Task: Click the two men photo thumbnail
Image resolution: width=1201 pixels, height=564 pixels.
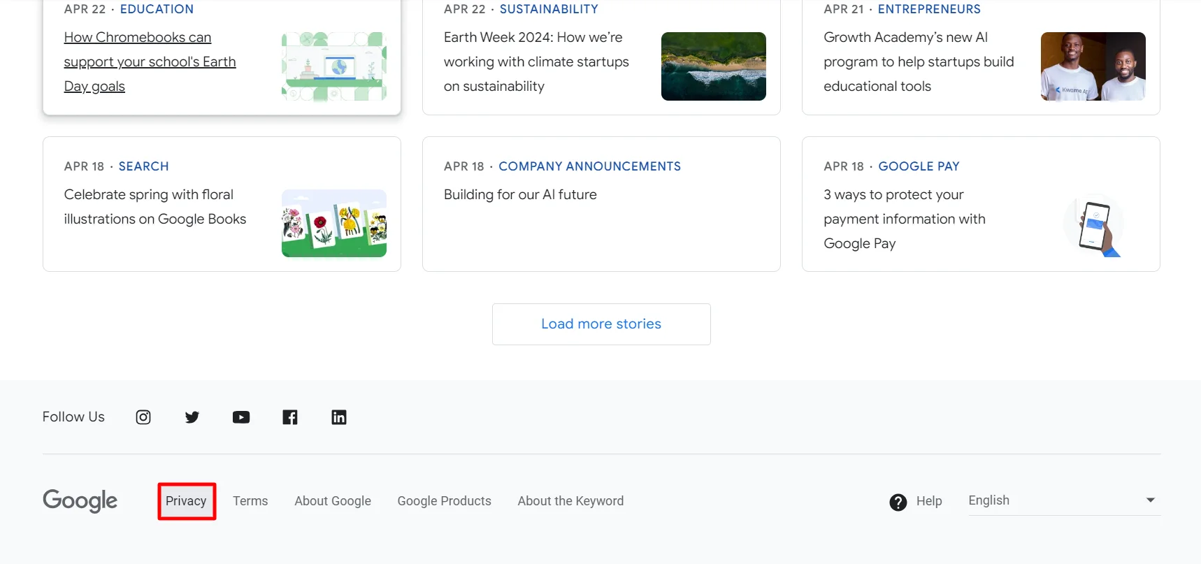Action: click(1093, 66)
